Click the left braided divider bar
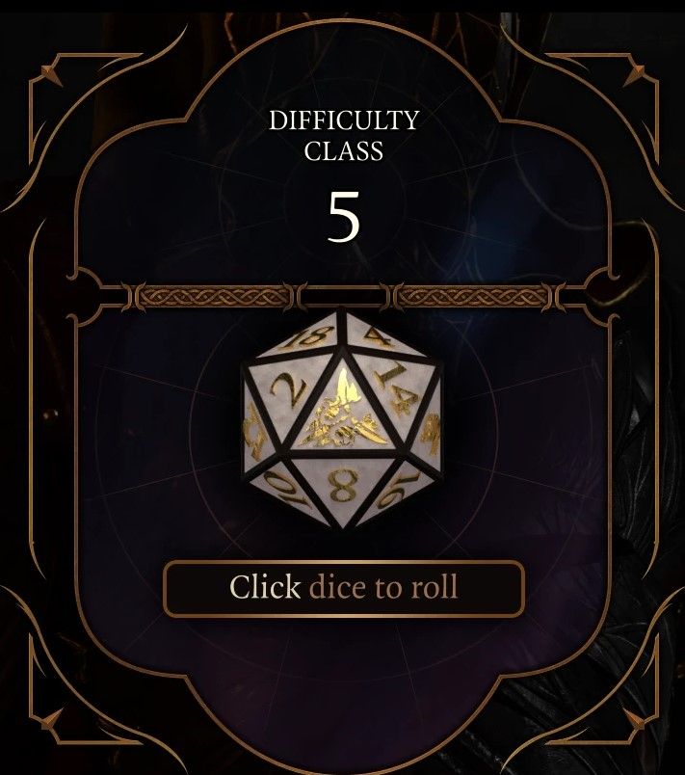The width and height of the screenshot is (685, 775). [x=211, y=297]
